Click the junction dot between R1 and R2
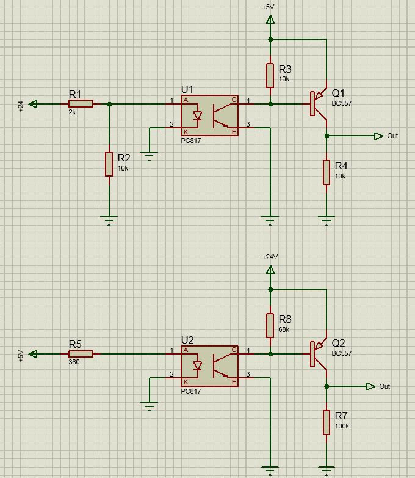The image size is (415, 478). [110, 105]
